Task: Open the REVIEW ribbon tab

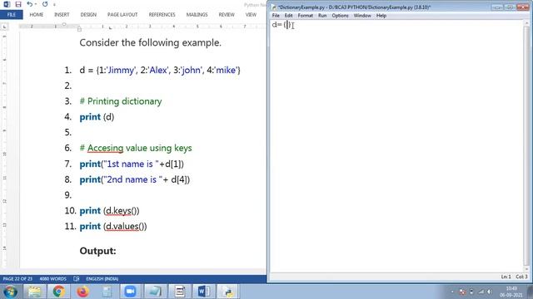Action: click(x=227, y=15)
